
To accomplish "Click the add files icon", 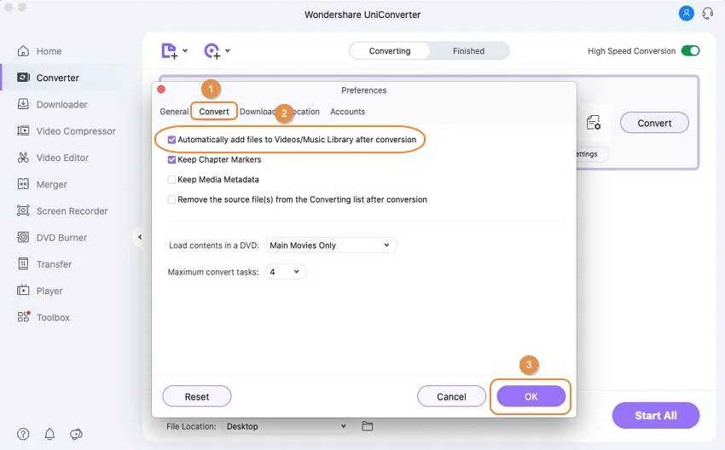I will (169, 51).
